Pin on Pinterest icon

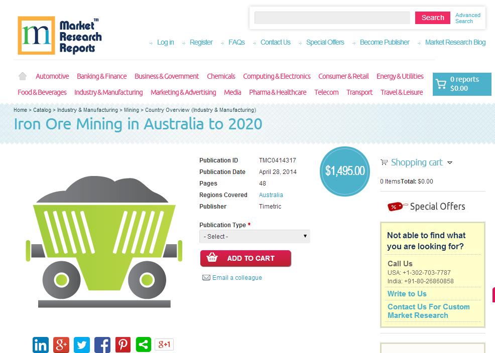pyautogui.click(x=123, y=345)
